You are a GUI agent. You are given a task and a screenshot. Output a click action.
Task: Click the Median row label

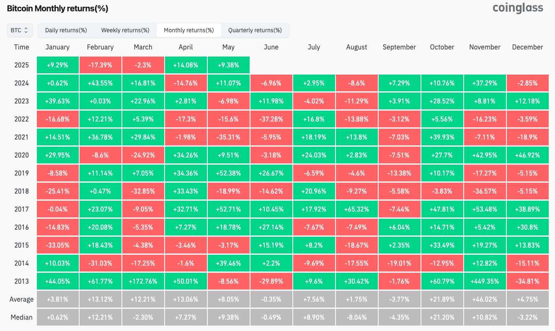21,317
